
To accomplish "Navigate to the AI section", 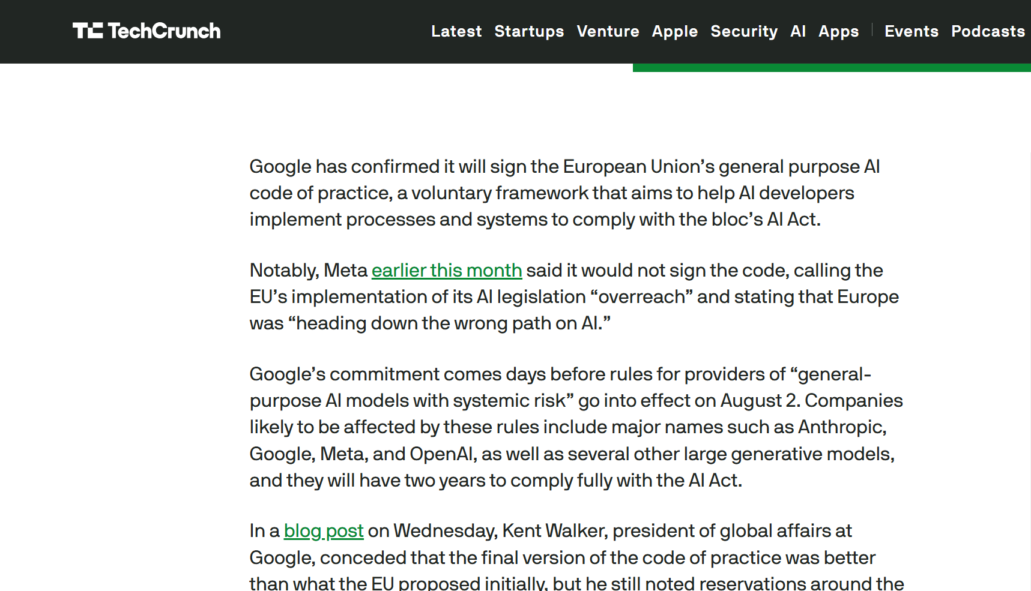I will click(798, 31).
